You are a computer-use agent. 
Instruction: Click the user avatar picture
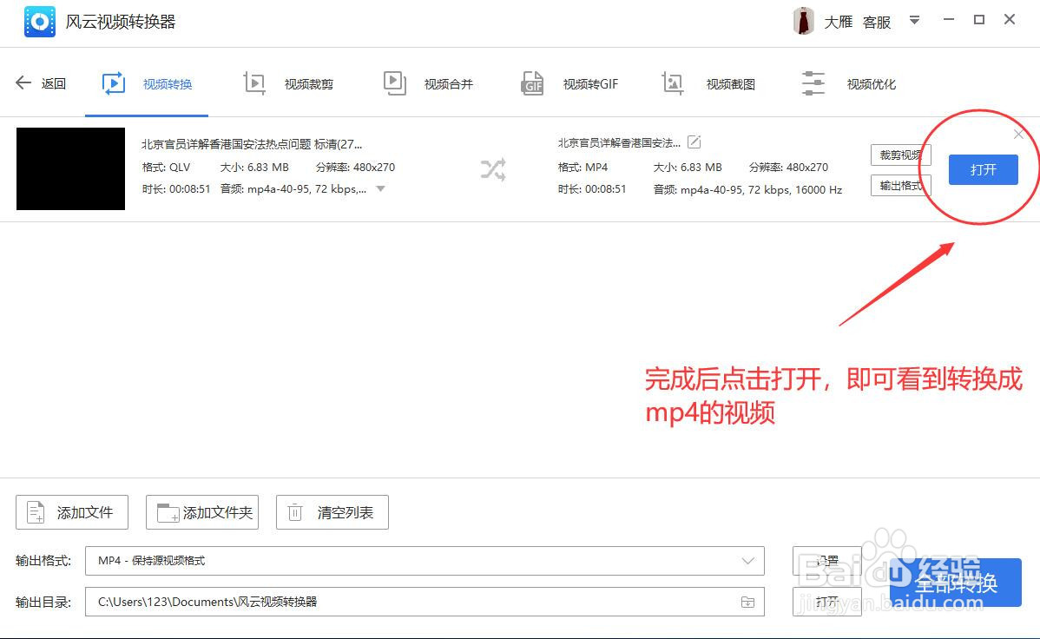tap(804, 21)
